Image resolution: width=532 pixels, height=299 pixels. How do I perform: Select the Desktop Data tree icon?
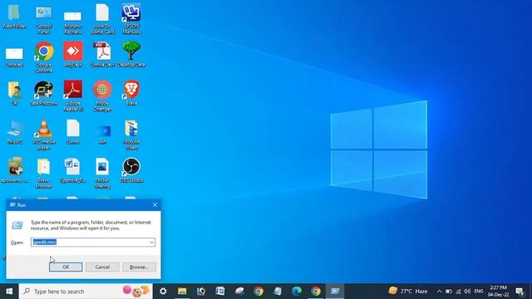131,55
